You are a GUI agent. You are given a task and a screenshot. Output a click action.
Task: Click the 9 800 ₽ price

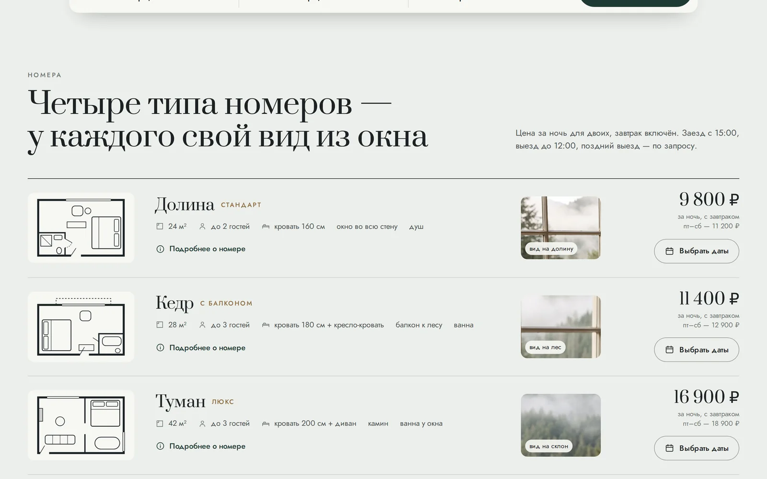pos(709,199)
